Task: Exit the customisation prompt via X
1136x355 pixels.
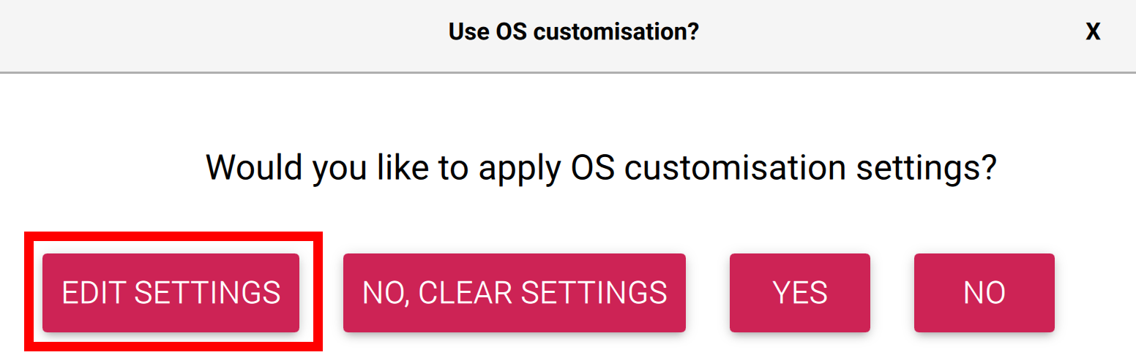Action: pos(1093,32)
